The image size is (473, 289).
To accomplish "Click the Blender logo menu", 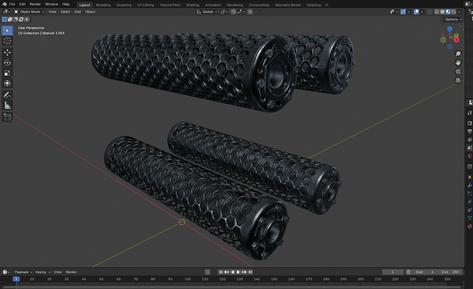I will (4, 4).
